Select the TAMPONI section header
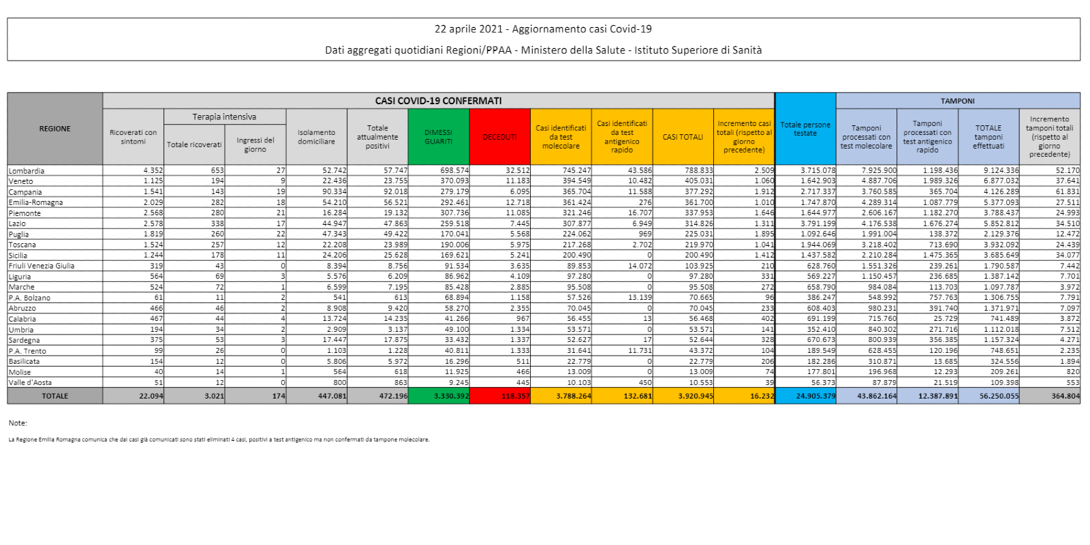1090x545 pixels. tap(957, 101)
